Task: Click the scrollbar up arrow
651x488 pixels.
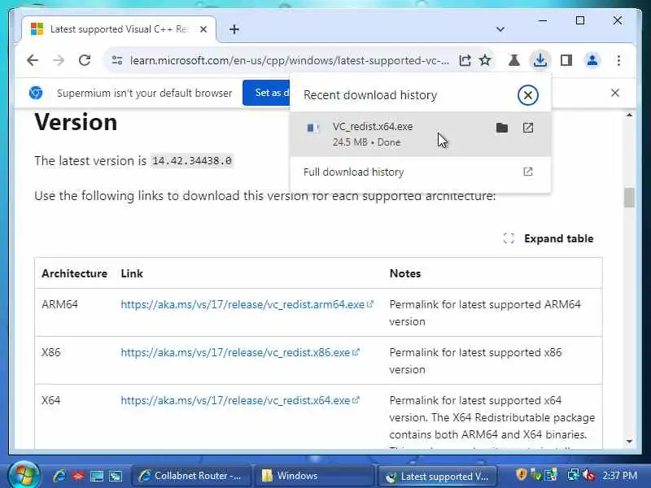Action: (629, 115)
